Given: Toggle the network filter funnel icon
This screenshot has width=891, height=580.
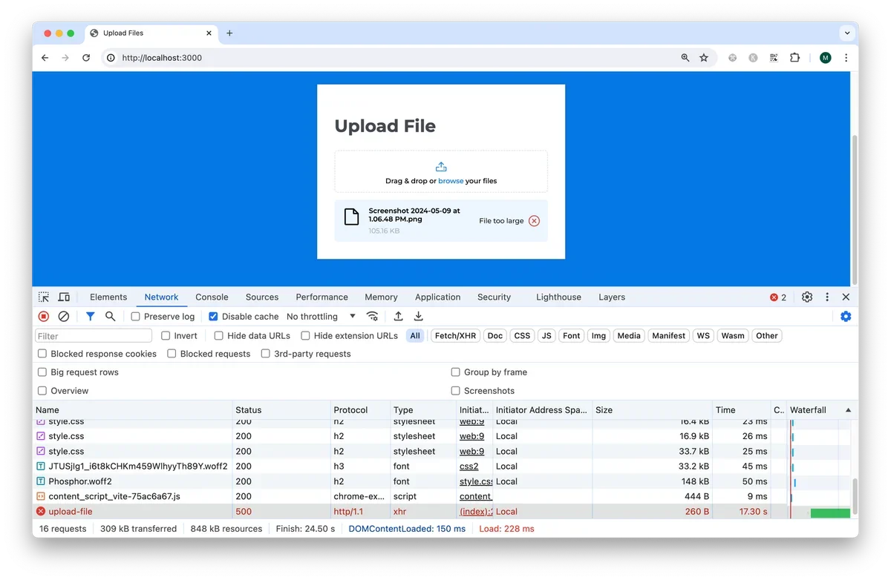Looking at the screenshot, I should click(90, 316).
